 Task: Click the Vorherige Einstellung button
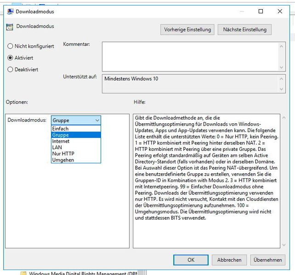pos(187,29)
